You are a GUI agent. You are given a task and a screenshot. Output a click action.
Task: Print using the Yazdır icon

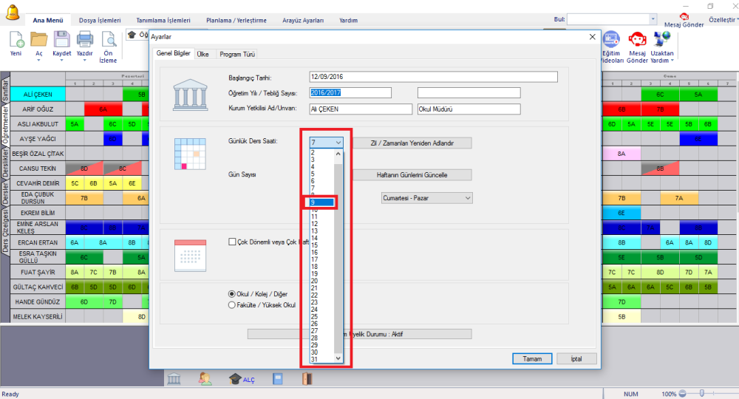[85, 40]
